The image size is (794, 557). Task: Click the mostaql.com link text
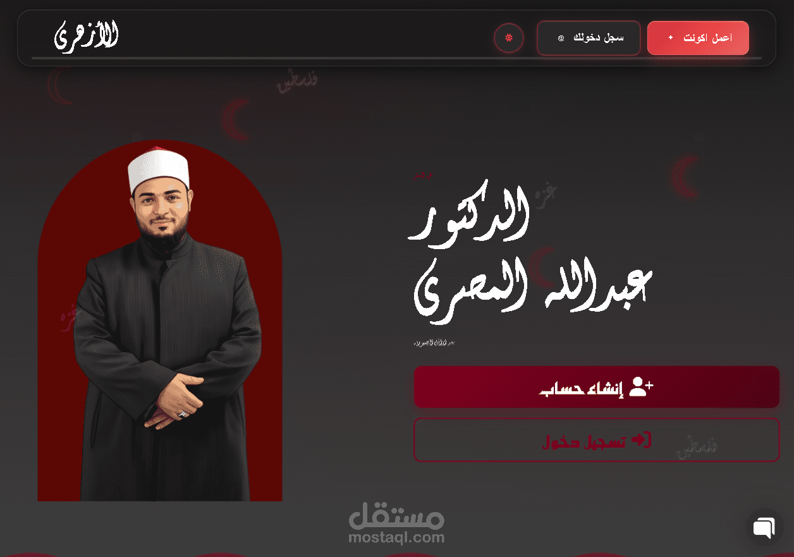coord(396,538)
